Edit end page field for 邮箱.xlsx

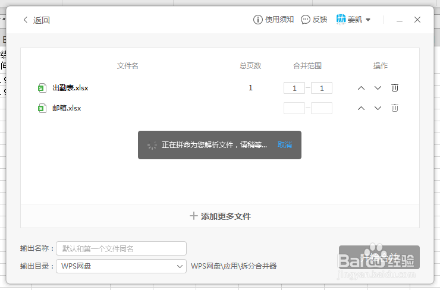click(322, 108)
